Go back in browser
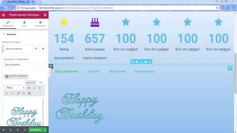This screenshot has height=133, width=237. pos(3,8)
